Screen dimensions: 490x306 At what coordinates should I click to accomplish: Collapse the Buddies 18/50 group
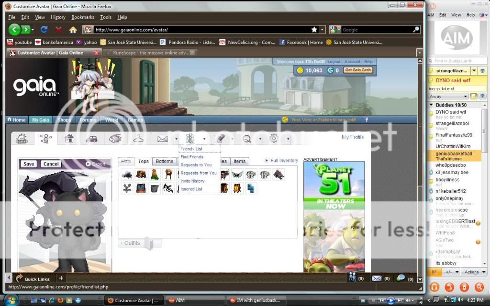coord(432,105)
